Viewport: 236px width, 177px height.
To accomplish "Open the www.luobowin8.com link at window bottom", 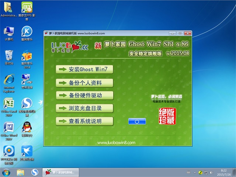I will [x=116, y=143].
